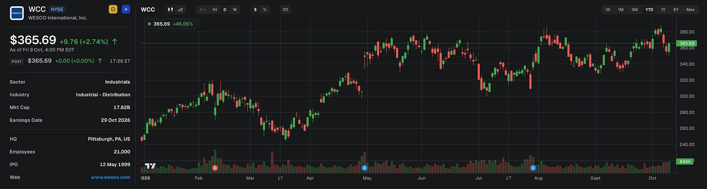The height and width of the screenshot is (189, 707).
Task: Click the $365.69 main price text
Action: [33, 41]
